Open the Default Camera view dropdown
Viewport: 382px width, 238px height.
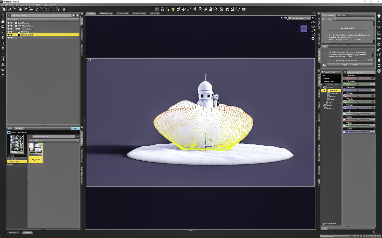point(299,18)
